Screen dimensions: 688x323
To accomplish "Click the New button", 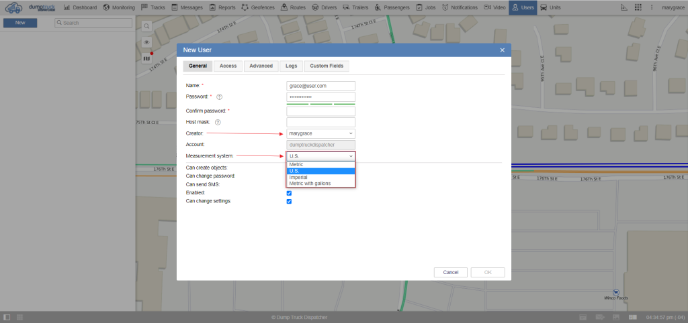I will tap(20, 23).
